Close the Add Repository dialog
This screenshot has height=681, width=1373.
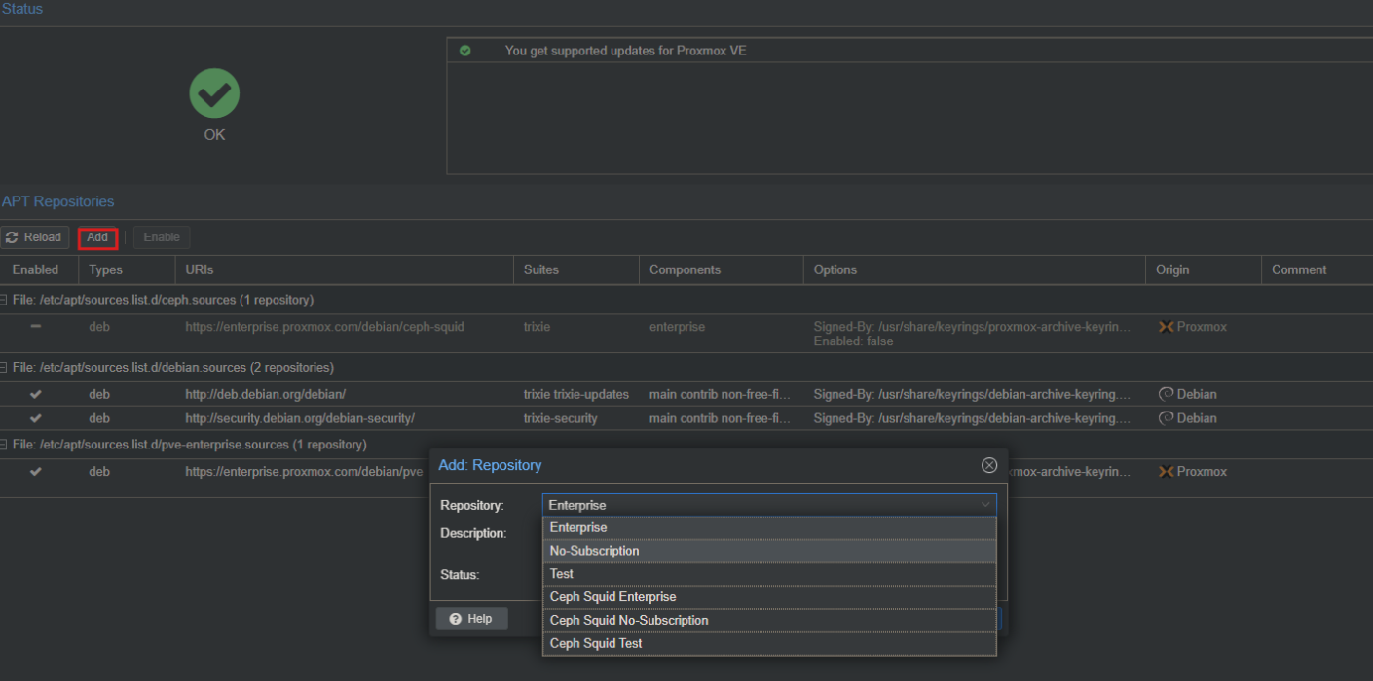pyautogui.click(x=989, y=465)
